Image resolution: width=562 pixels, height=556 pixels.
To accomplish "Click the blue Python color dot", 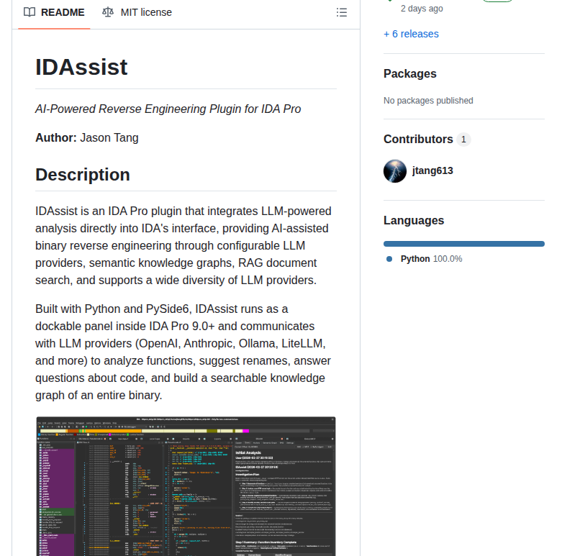I will tap(389, 259).
